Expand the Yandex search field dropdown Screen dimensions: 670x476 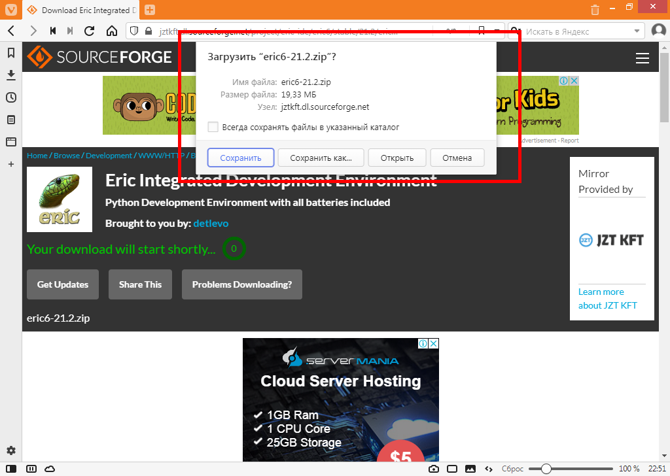coord(638,31)
